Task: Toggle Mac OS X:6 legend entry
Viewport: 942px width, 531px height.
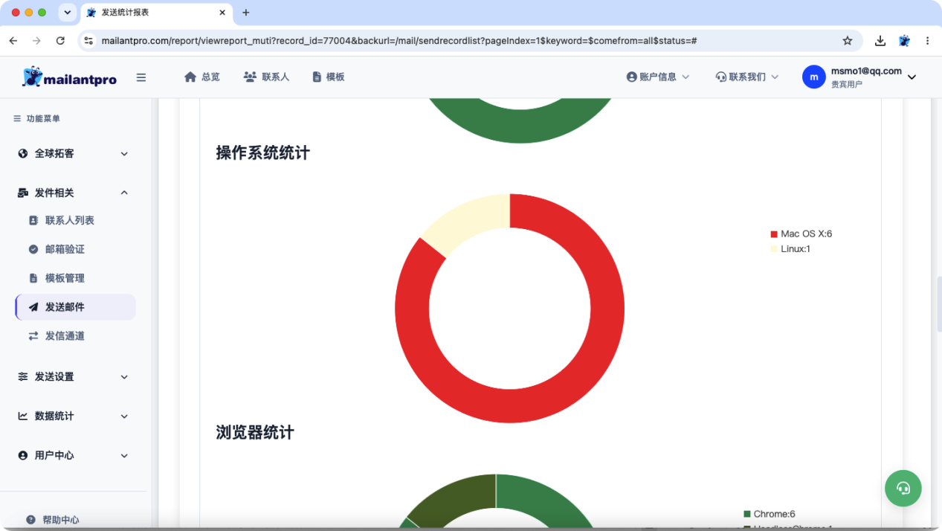Action: point(801,234)
